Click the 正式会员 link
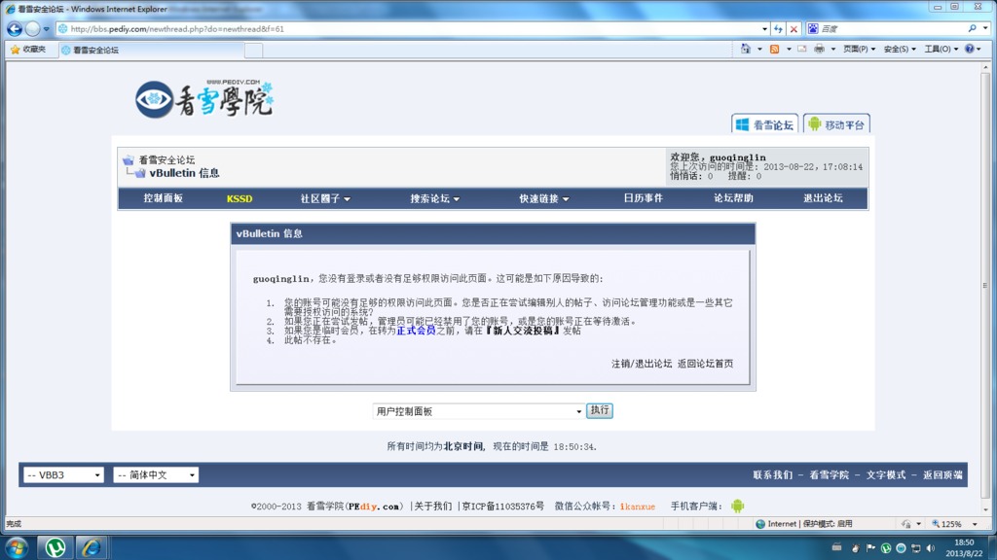997x560 pixels. [x=416, y=331]
